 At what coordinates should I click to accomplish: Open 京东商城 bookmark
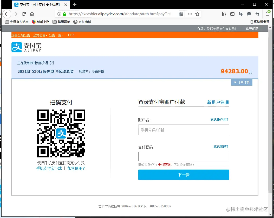click(82, 22)
